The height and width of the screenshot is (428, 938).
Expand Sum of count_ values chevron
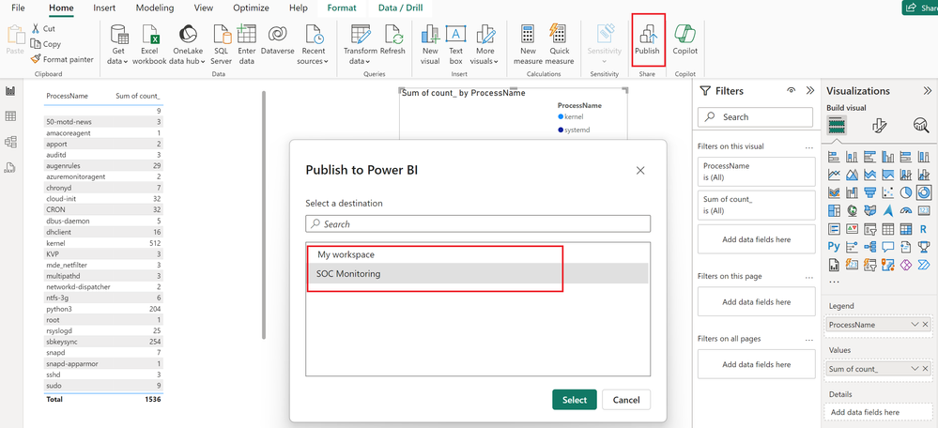[915, 369]
